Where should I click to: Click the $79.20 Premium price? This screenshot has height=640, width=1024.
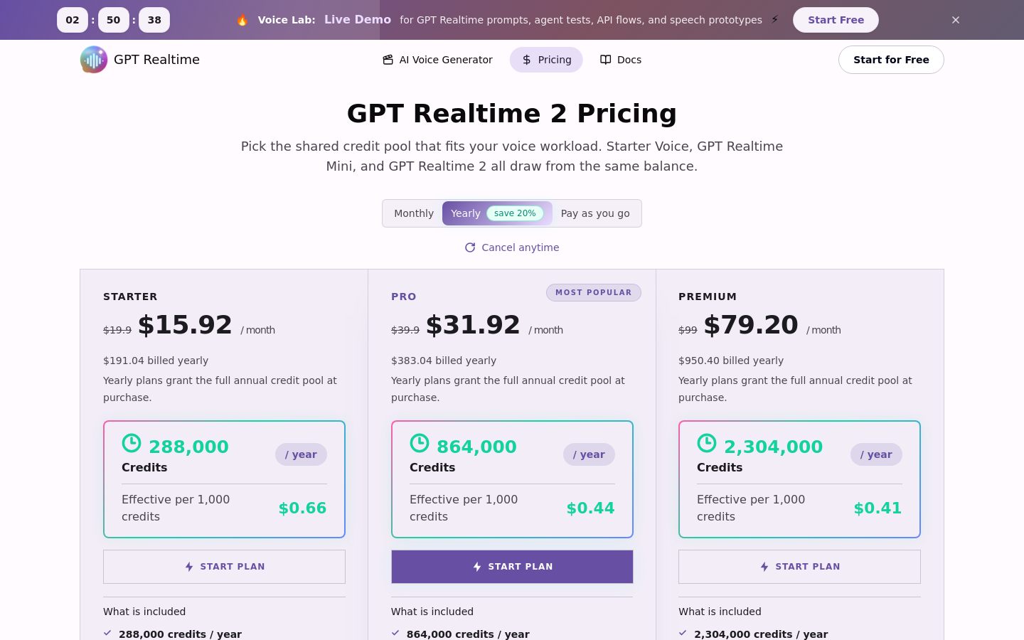(x=751, y=325)
